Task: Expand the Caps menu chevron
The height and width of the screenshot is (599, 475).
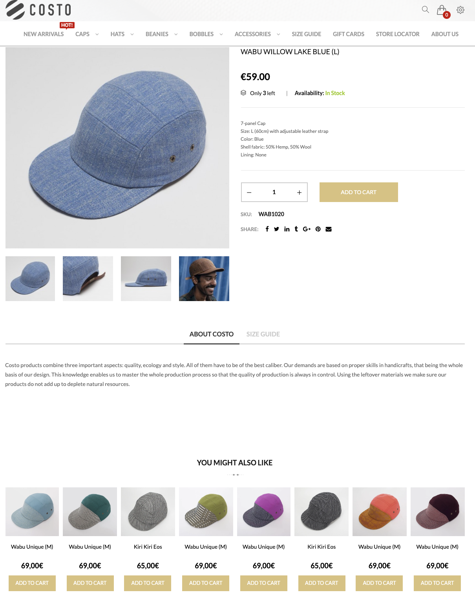Action: point(97,34)
